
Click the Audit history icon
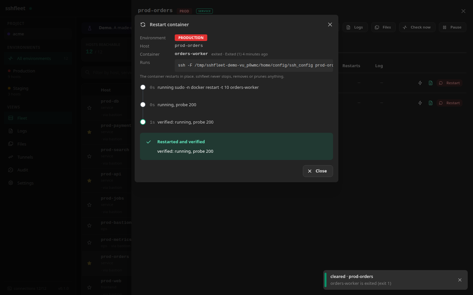click(x=11, y=170)
